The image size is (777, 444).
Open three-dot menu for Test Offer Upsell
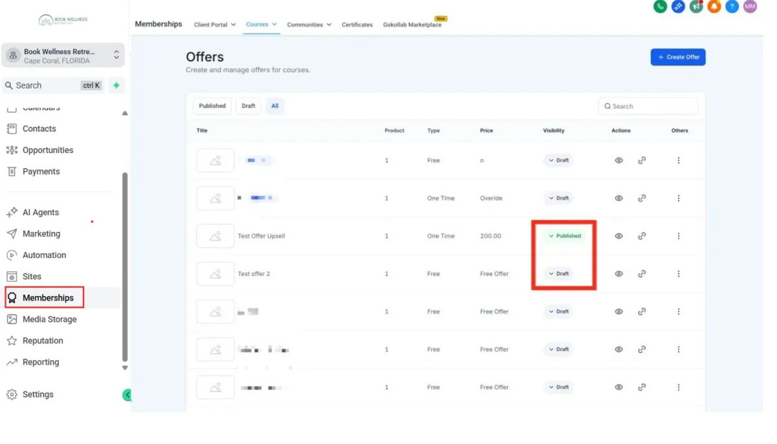point(679,236)
